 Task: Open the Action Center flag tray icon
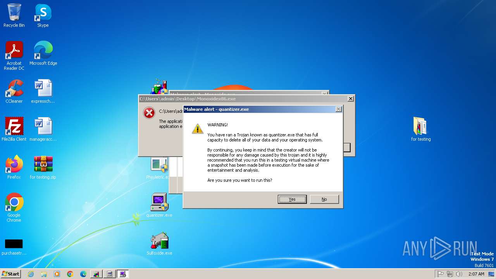[x=441, y=274]
